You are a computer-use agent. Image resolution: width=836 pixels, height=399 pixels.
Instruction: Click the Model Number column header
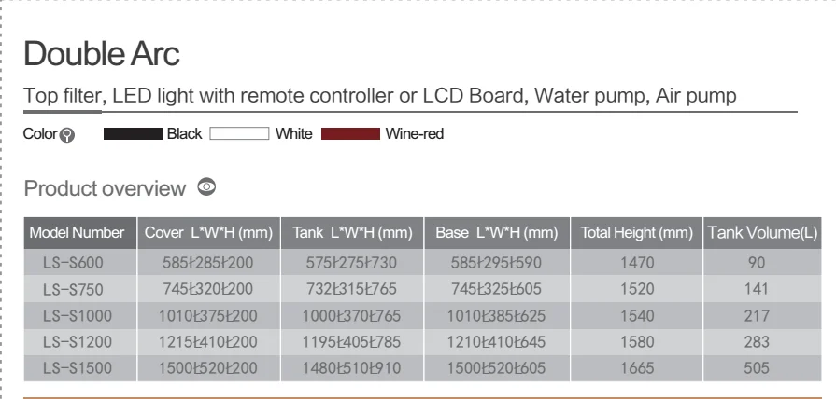tap(78, 232)
